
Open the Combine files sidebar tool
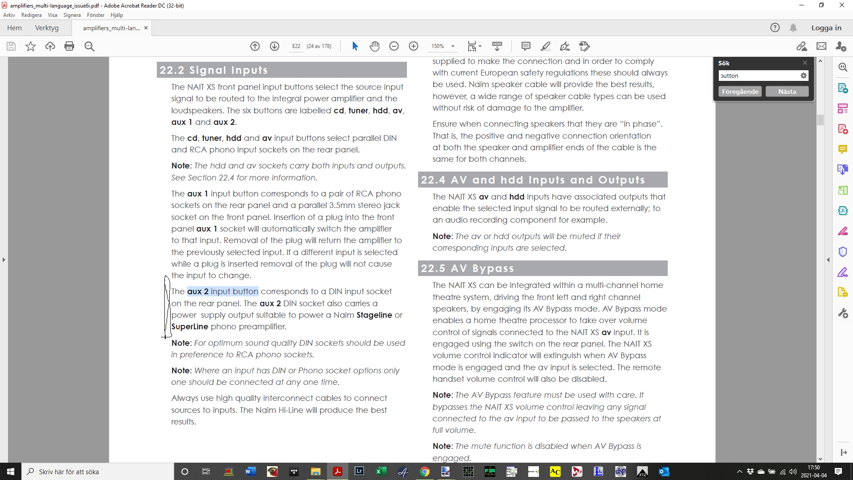[843, 170]
